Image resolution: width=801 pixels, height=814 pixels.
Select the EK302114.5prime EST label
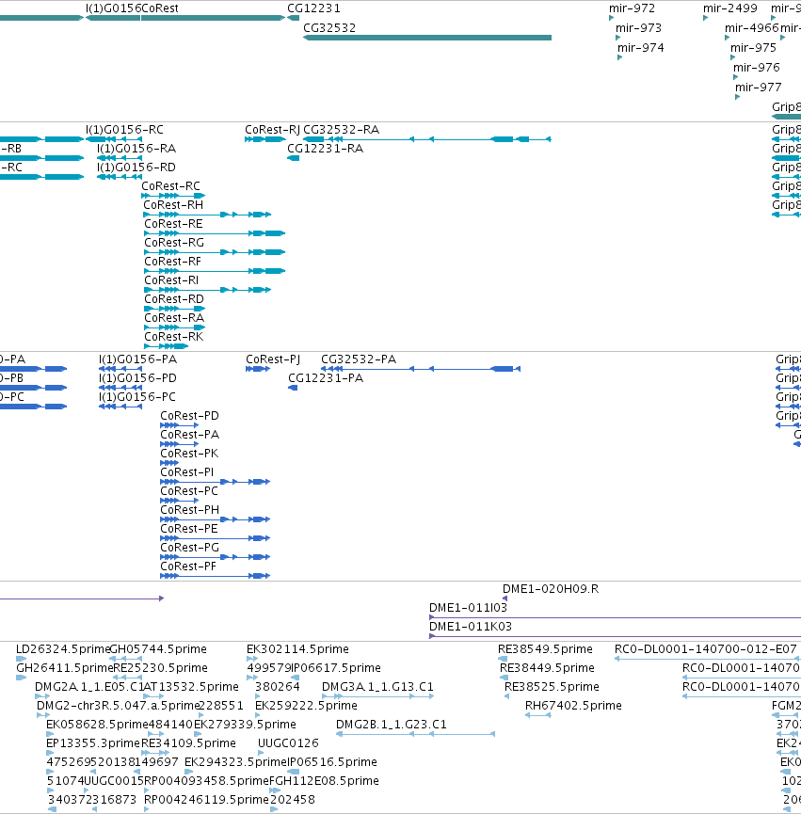pos(297,649)
